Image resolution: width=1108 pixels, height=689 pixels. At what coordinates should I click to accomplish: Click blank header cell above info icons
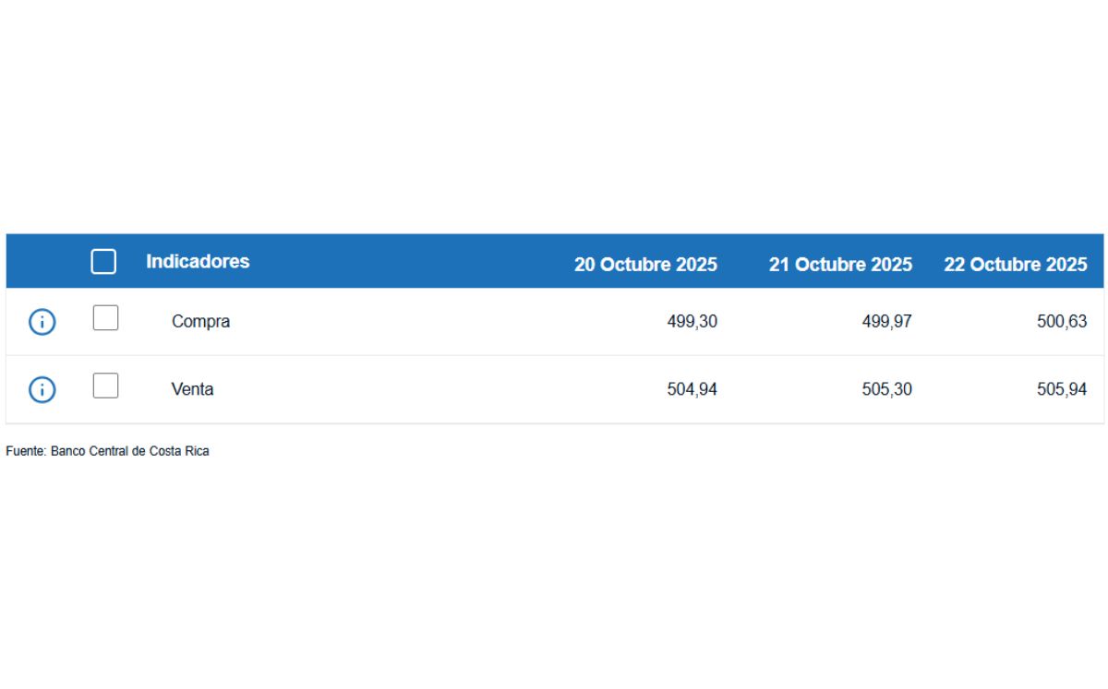click(42, 262)
